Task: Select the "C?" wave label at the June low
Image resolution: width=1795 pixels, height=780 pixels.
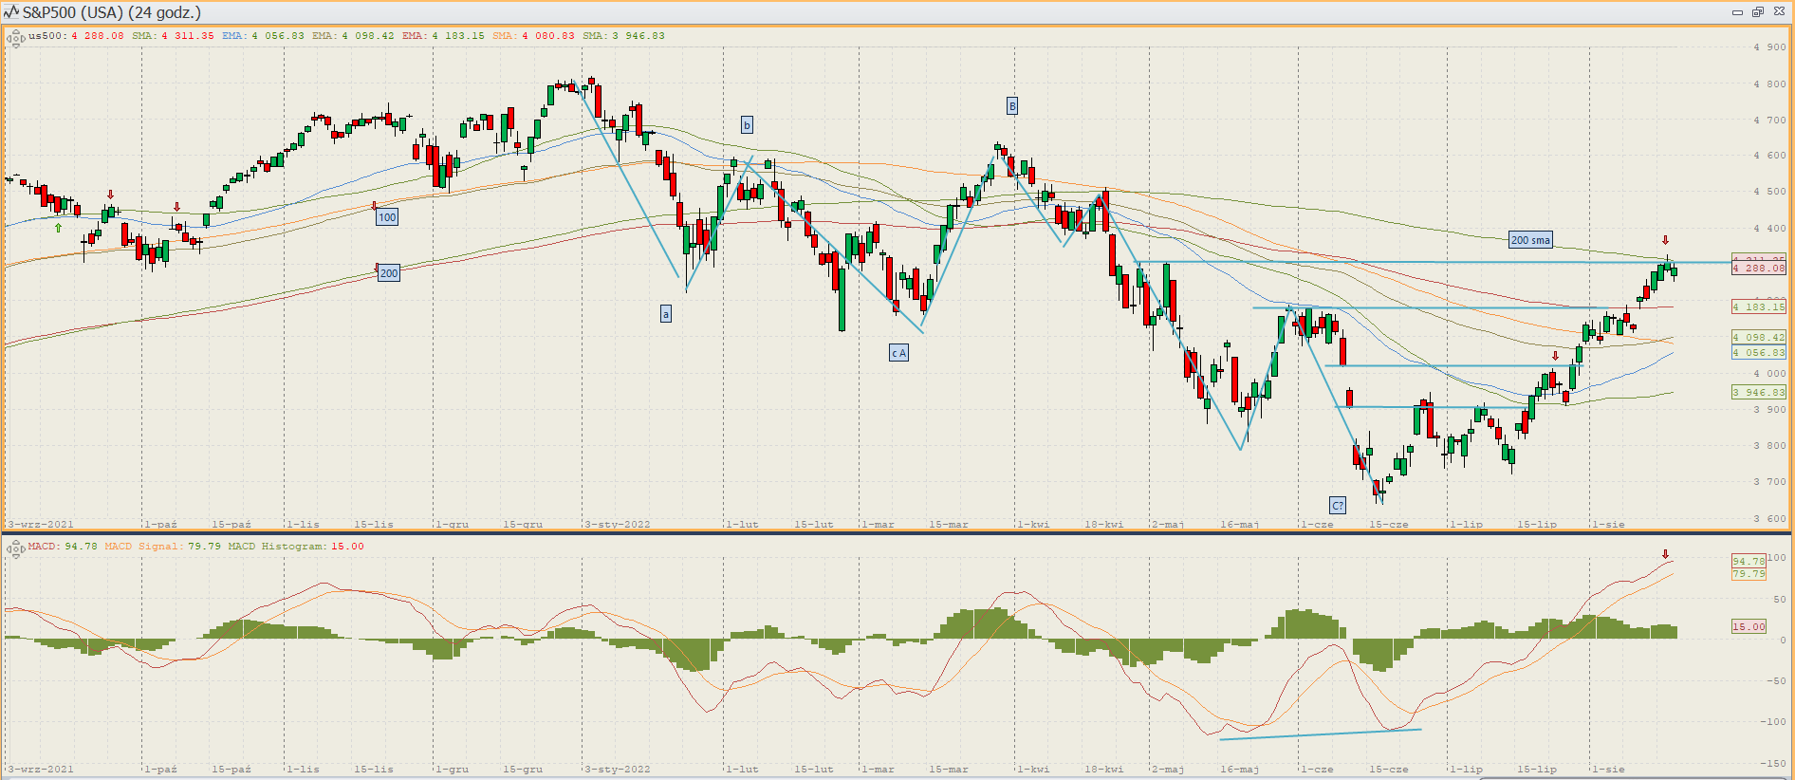Action: (1338, 506)
